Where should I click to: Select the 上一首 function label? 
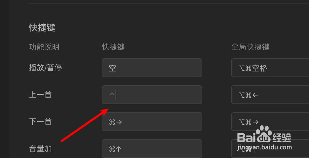(x=41, y=95)
